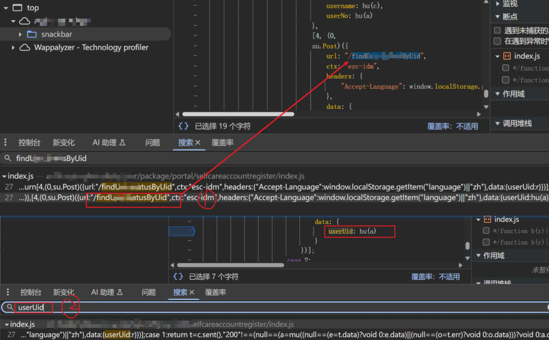Screen dimensions: 549x340
Task: Collapse the upper 作用域 (Scope) section
Action: pyautogui.click(x=498, y=94)
